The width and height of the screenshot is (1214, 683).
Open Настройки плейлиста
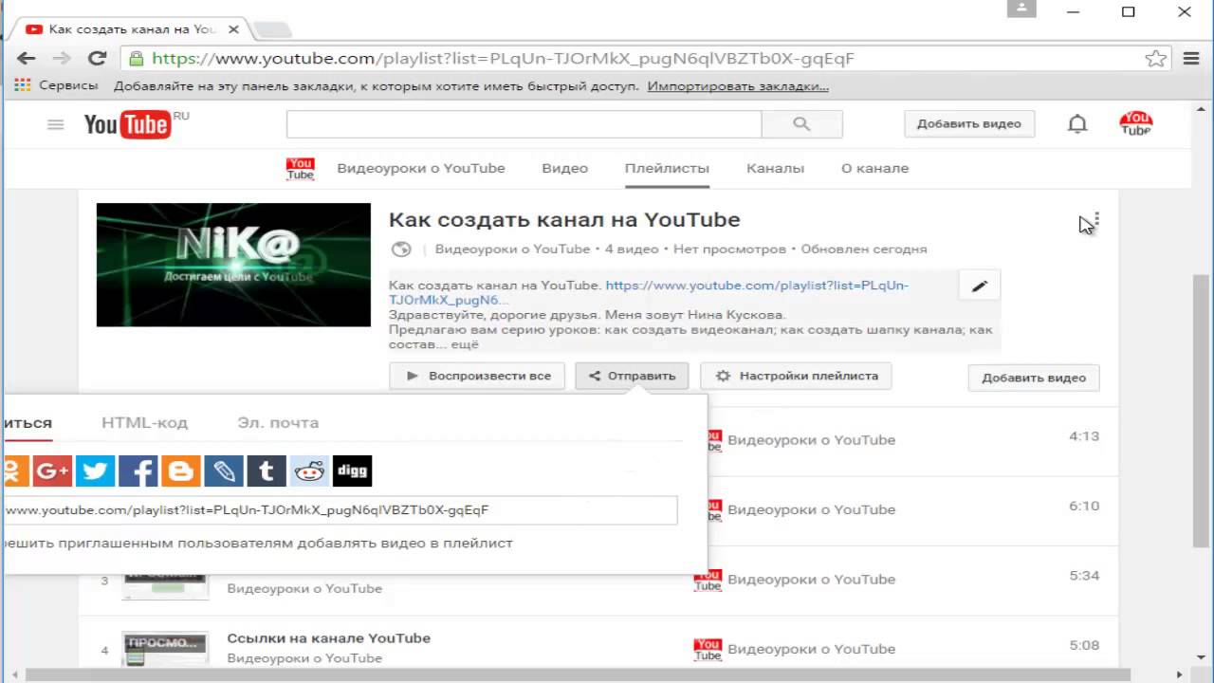(x=797, y=377)
